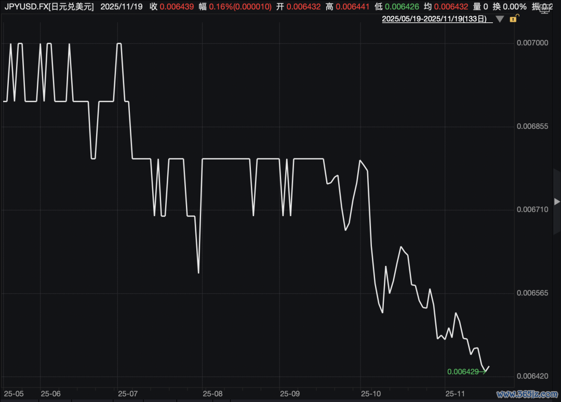Screen dimensions: 561x402
Task: Click the 25-10 timeline label
Action: click(x=370, y=394)
